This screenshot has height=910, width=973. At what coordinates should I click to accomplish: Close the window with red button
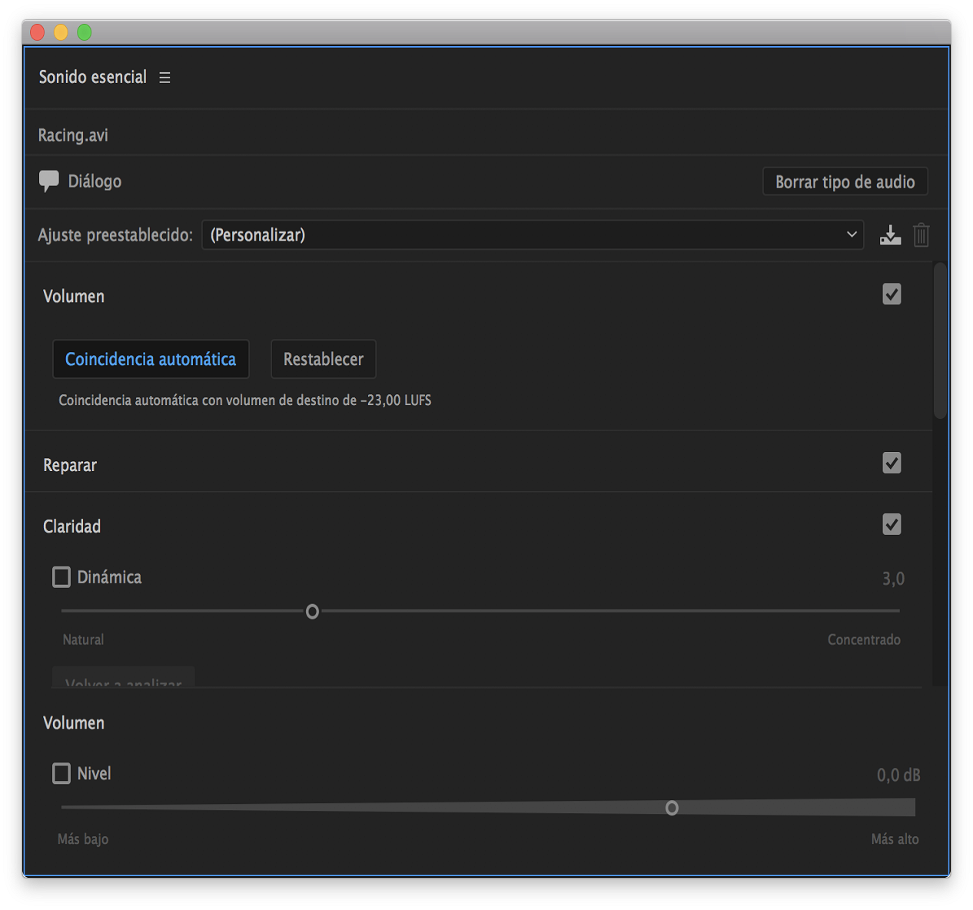pyautogui.click(x=37, y=32)
